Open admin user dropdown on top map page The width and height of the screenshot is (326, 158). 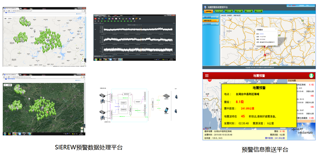pyautogui.click(x=79, y=14)
